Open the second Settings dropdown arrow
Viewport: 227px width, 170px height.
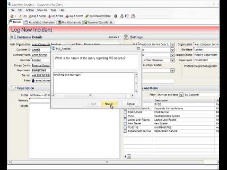pyautogui.click(x=173, y=50)
